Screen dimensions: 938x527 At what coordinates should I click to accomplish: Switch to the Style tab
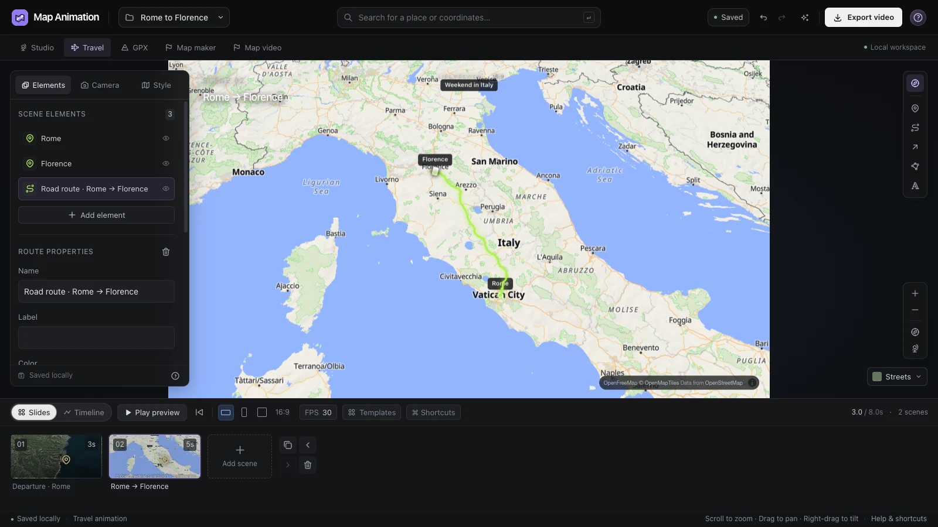[x=157, y=85]
